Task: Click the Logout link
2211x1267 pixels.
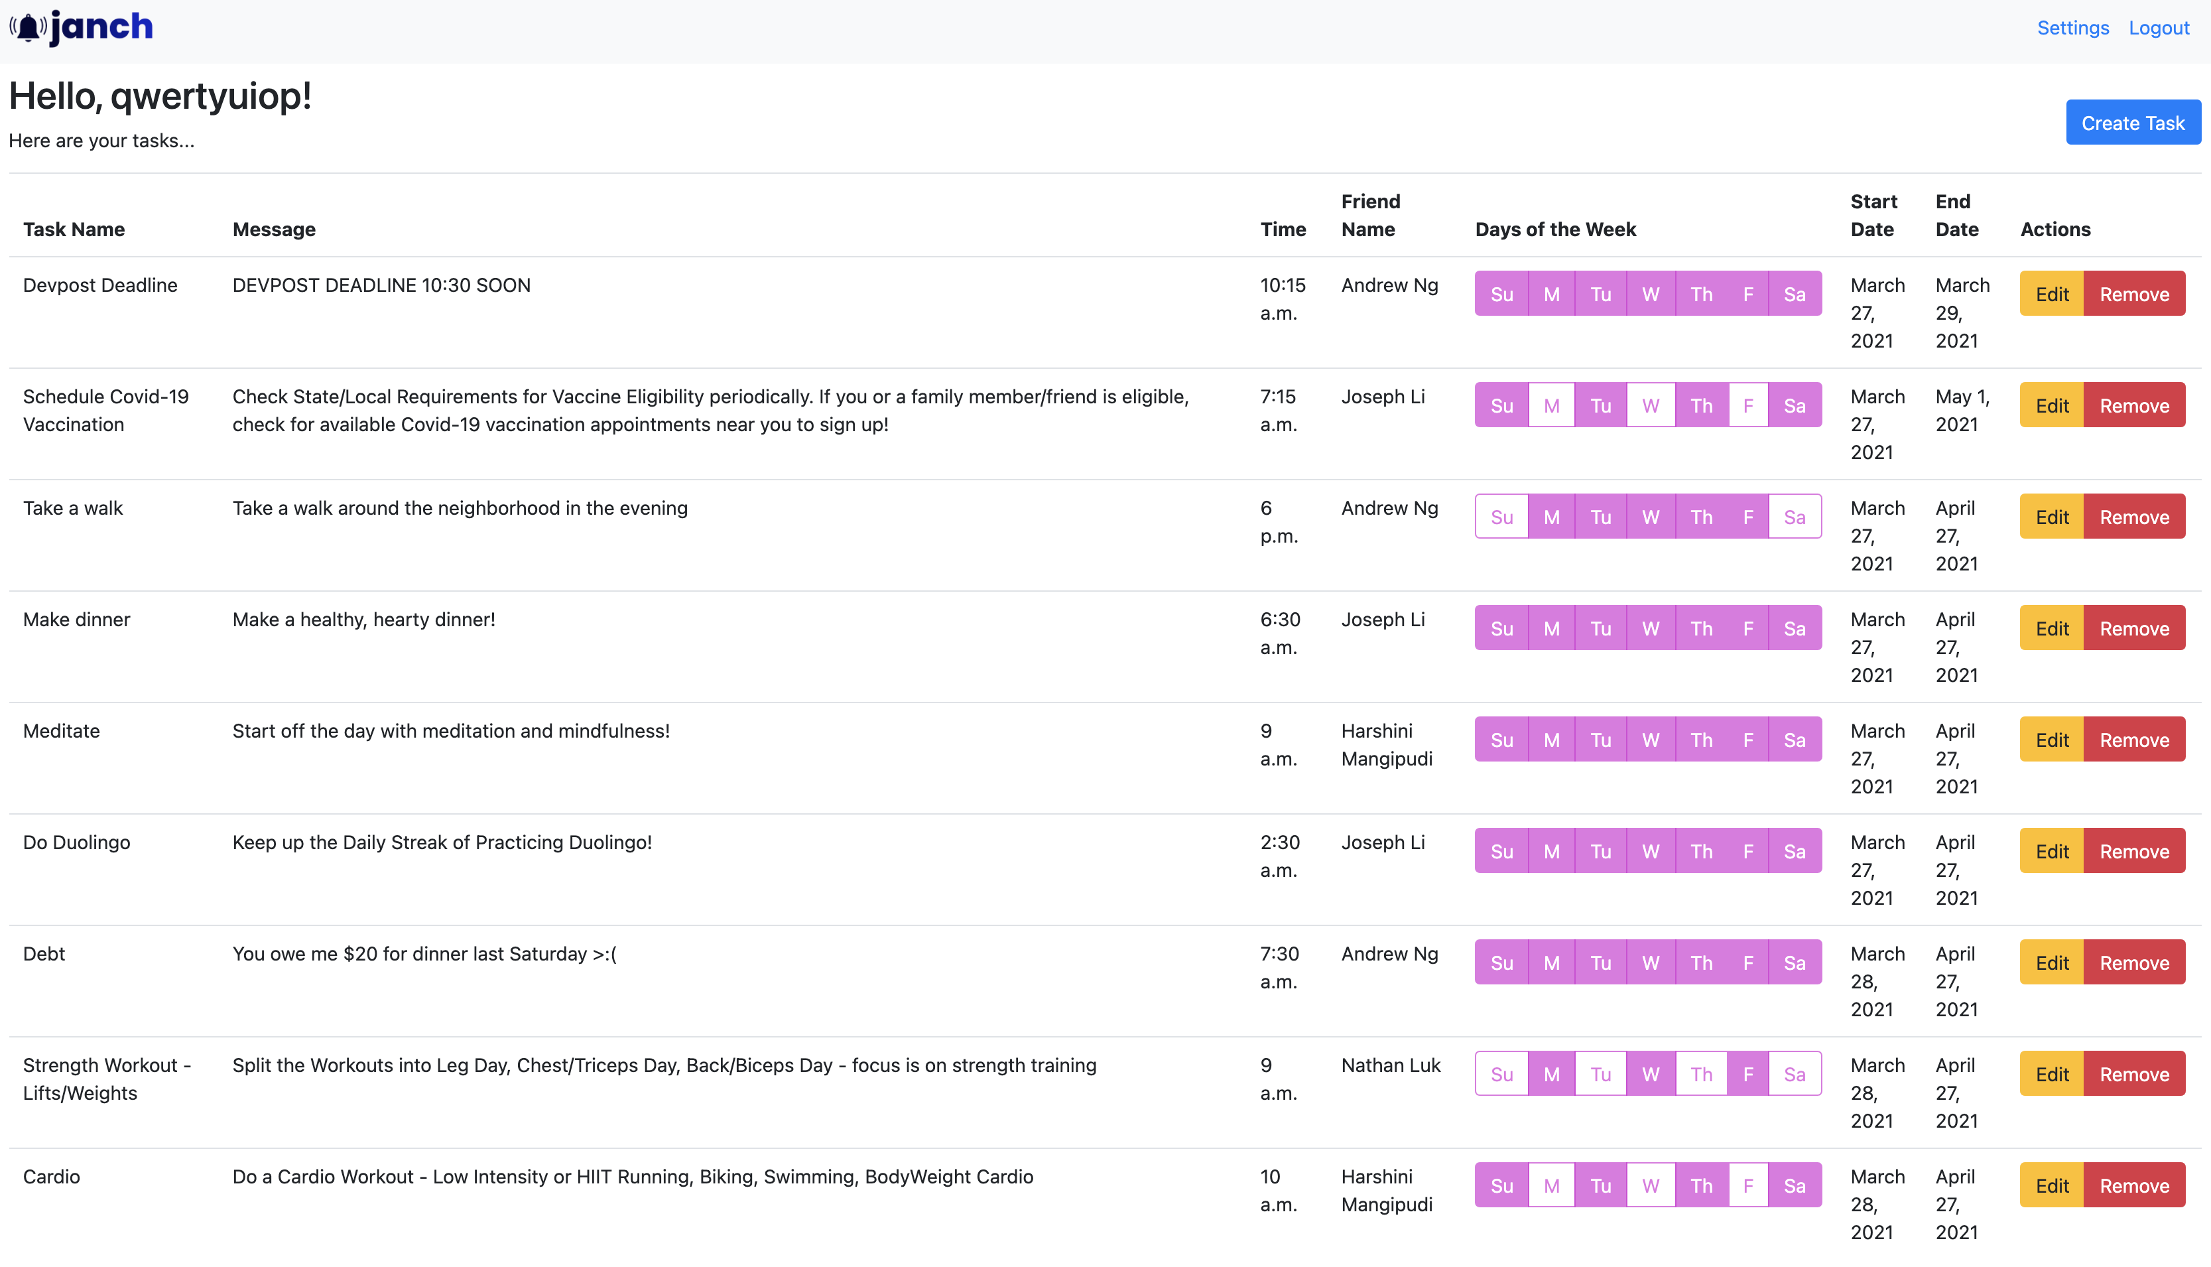Action: coord(2158,28)
